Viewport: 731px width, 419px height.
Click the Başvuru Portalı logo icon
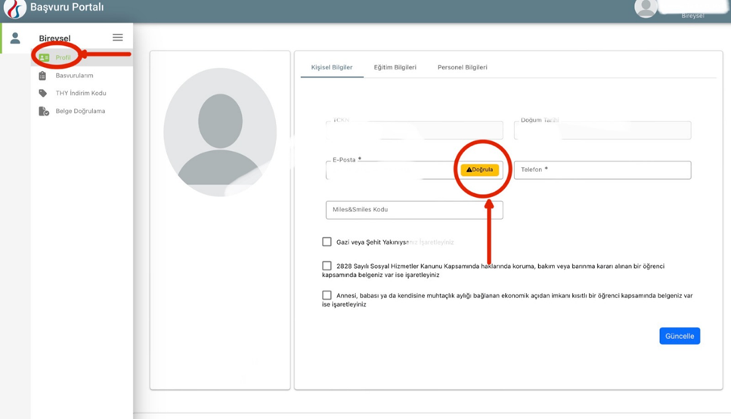click(x=15, y=8)
